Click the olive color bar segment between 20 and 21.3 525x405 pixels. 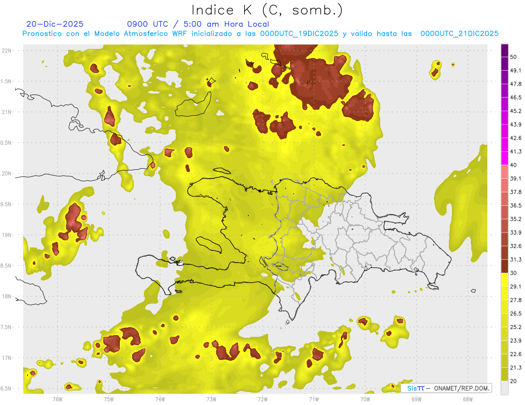point(504,374)
